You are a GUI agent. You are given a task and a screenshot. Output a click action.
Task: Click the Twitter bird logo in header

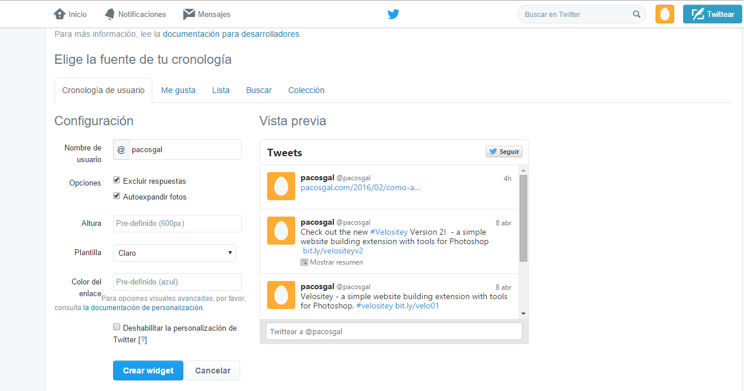click(394, 14)
